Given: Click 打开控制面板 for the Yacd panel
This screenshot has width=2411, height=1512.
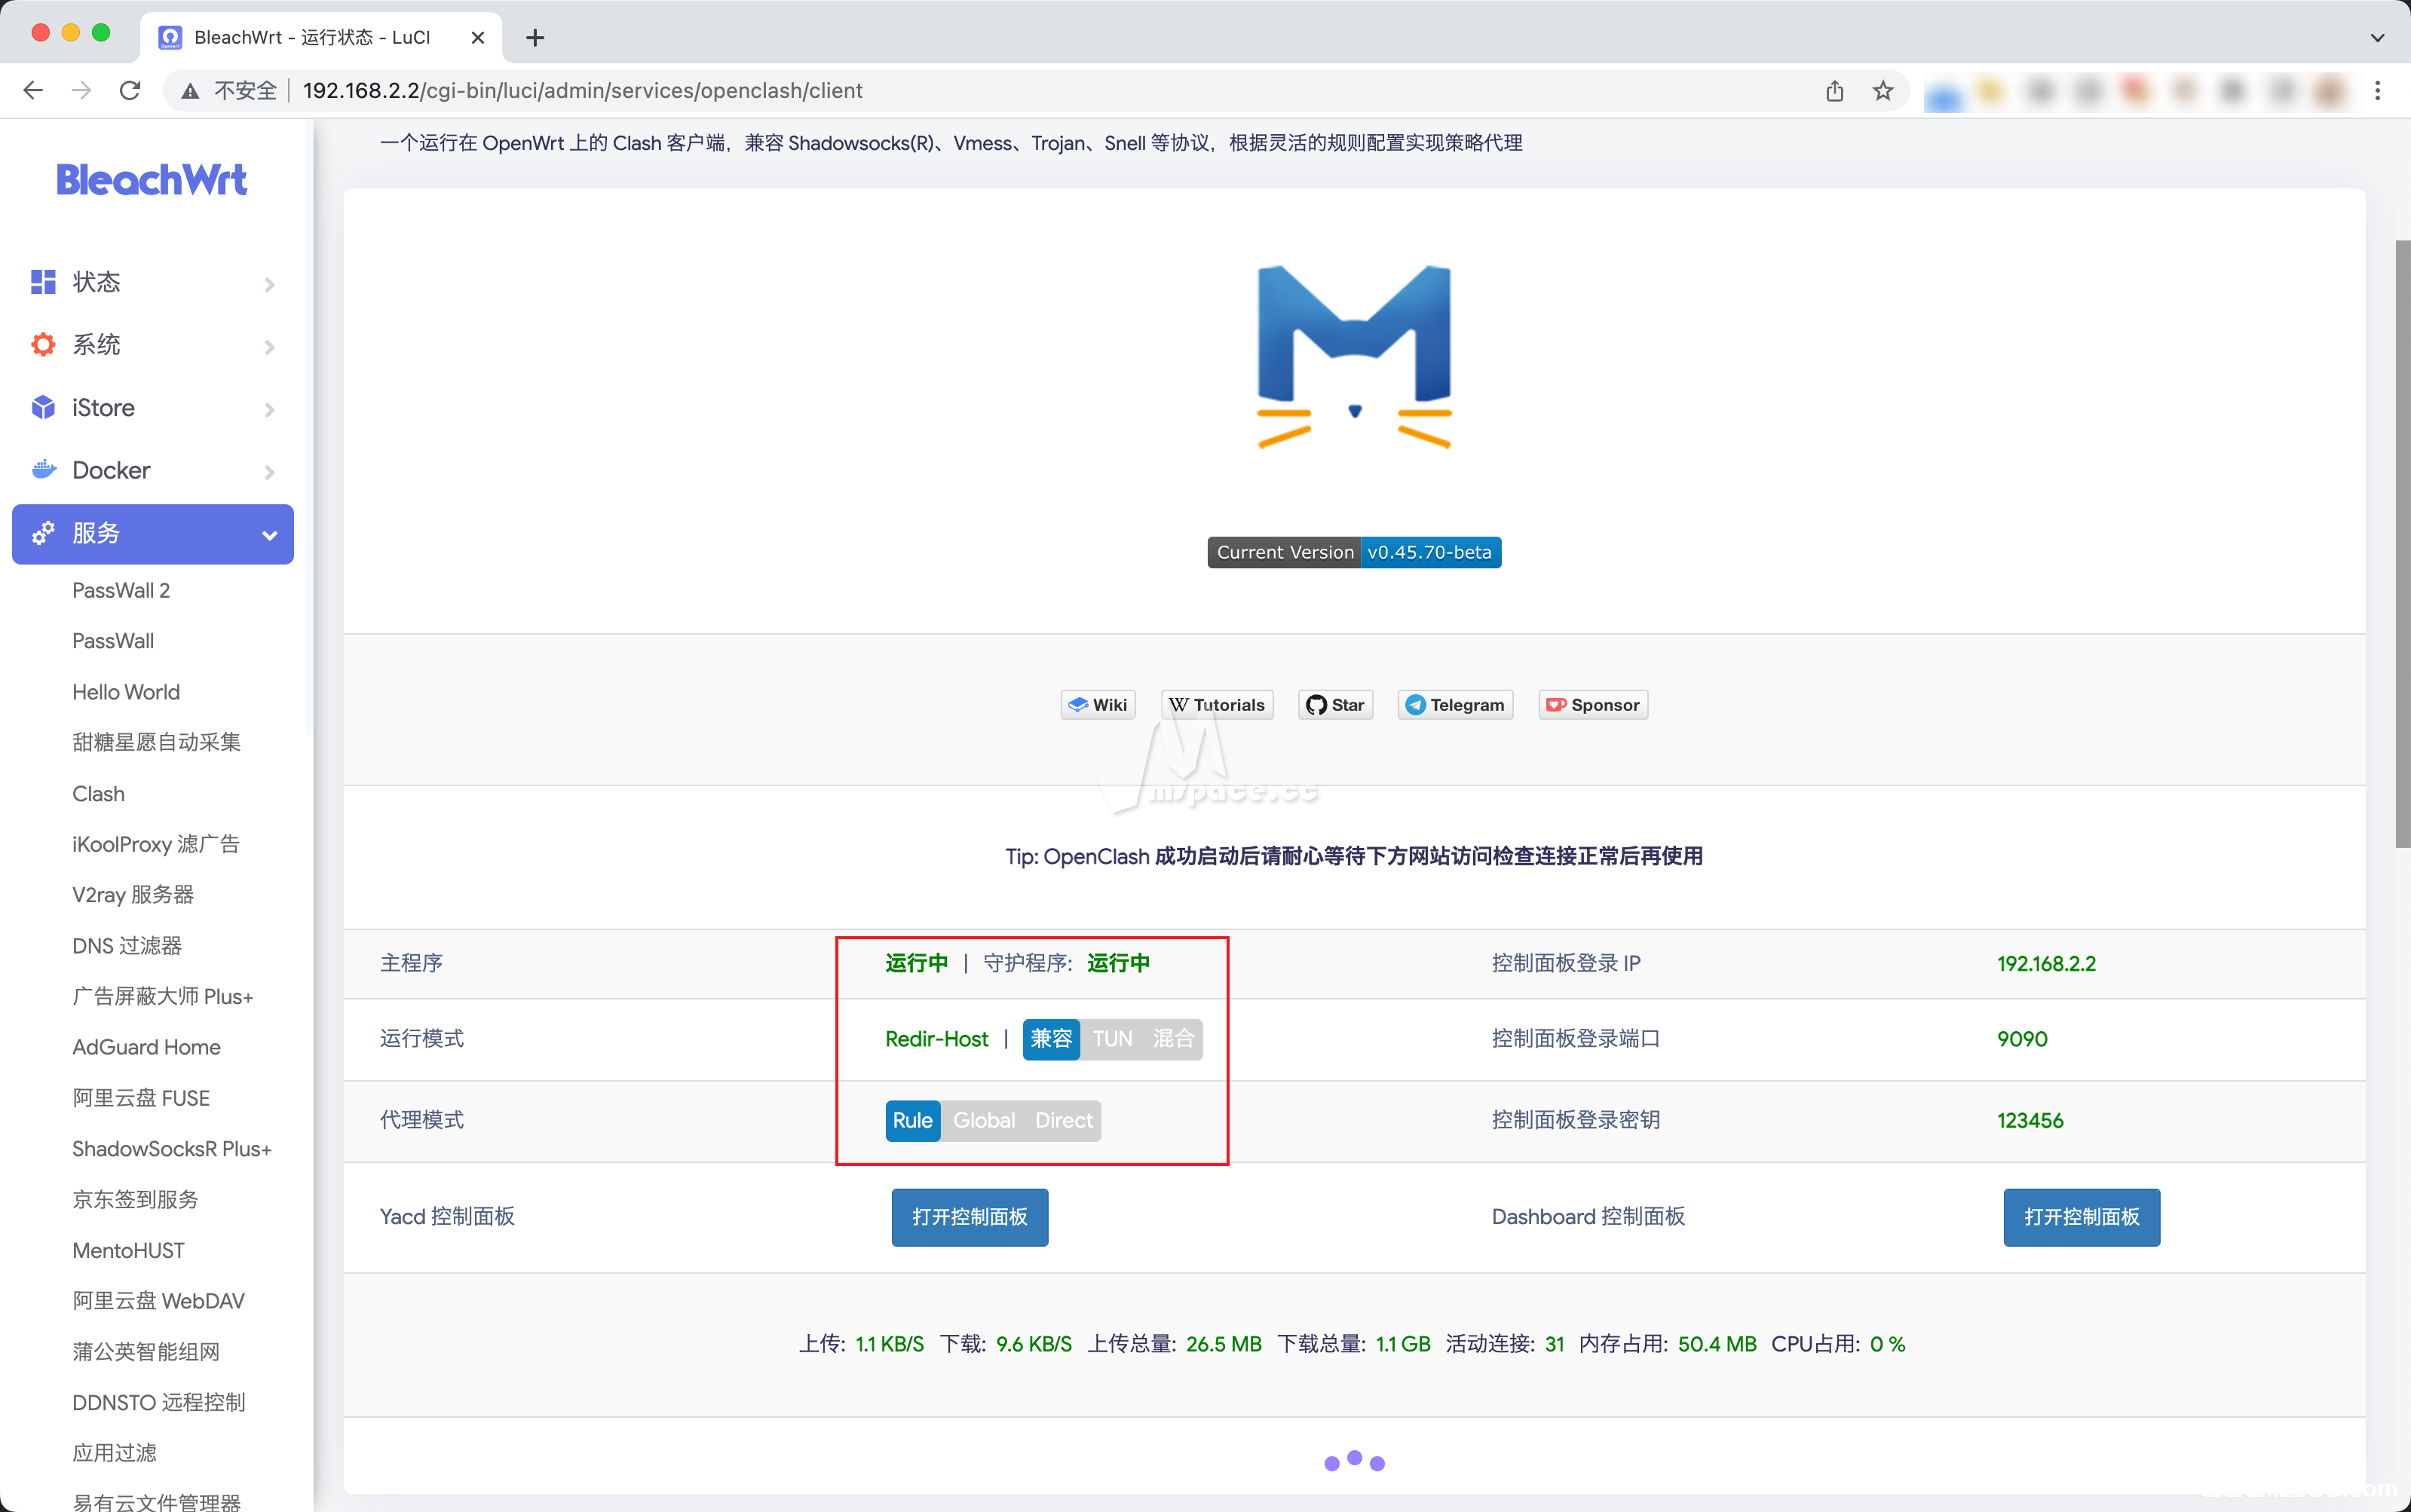Looking at the screenshot, I should 968,1217.
